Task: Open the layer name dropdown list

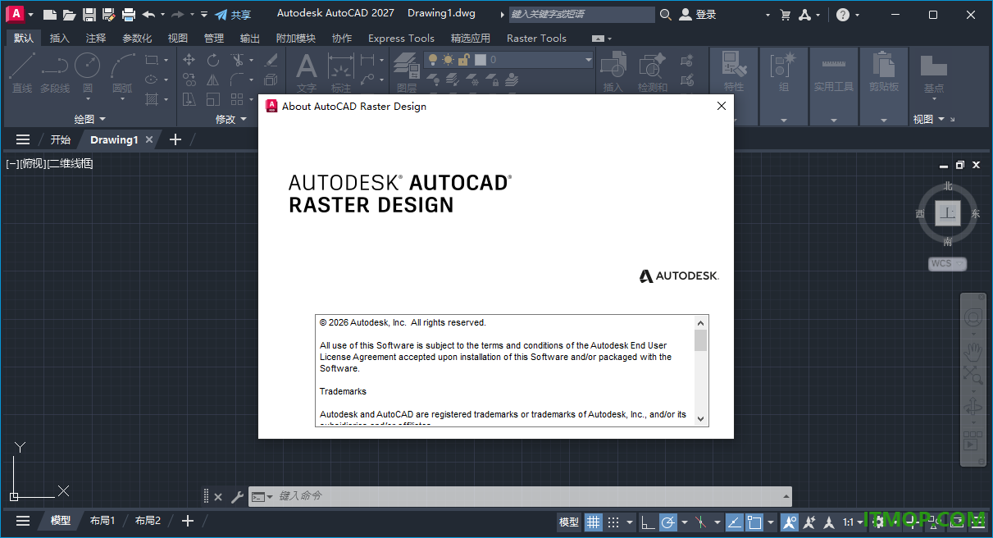Action: coord(588,60)
